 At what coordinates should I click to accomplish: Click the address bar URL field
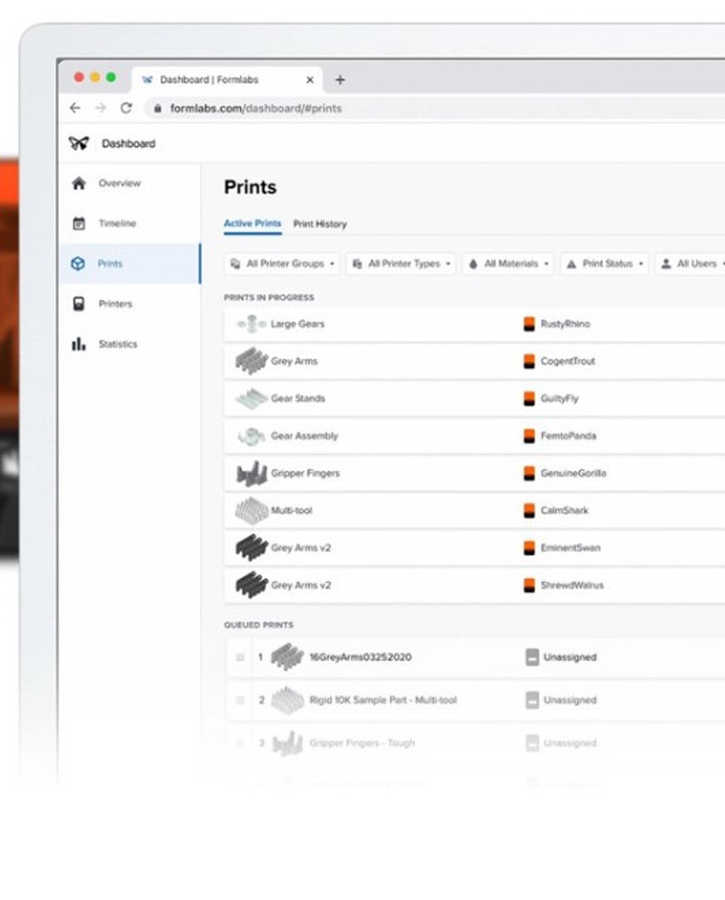[x=436, y=108]
